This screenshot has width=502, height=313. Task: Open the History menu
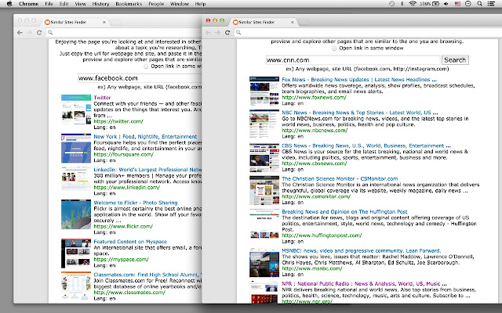[x=101, y=4]
